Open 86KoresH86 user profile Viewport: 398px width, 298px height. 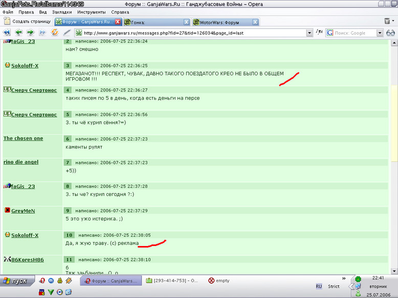(28, 260)
